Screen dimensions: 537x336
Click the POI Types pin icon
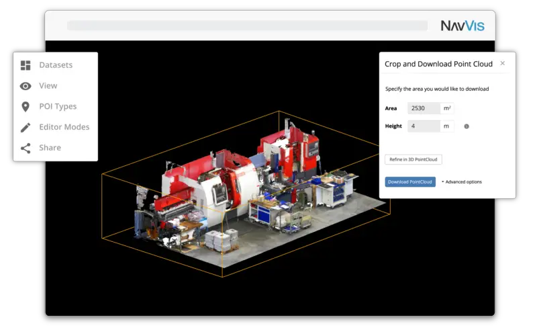[x=26, y=107]
